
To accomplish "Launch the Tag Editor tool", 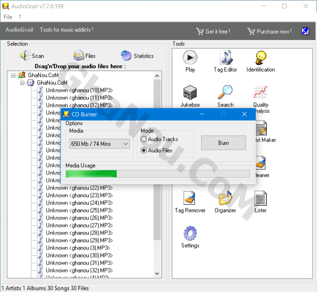I will 225,61.
